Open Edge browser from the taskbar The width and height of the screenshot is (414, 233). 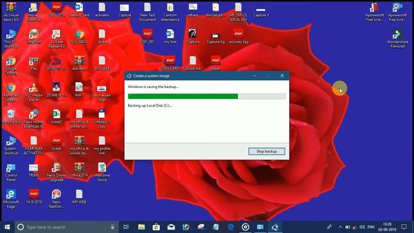(x=230, y=227)
